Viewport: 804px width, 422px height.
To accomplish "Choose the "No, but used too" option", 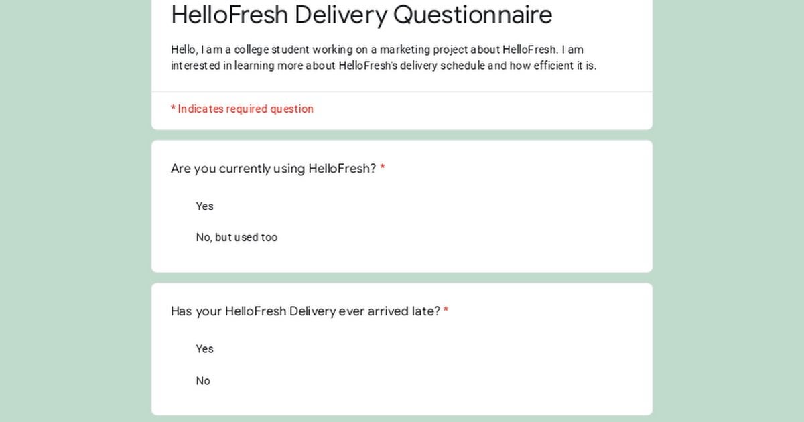I will click(x=237, y=238).
